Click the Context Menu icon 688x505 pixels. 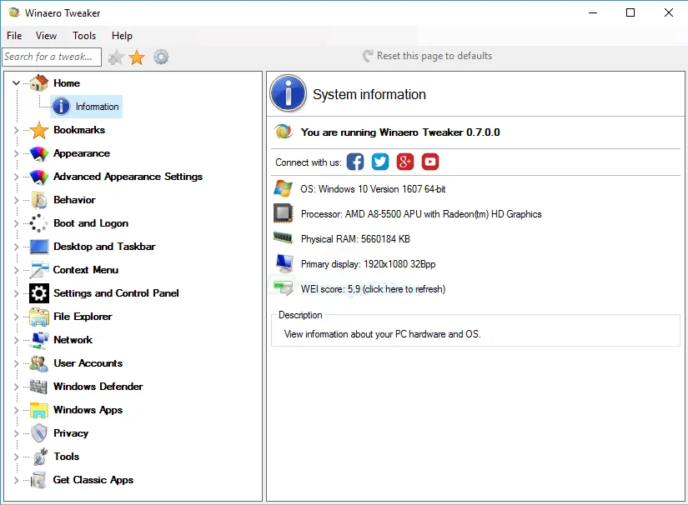(x=39, y=270)
